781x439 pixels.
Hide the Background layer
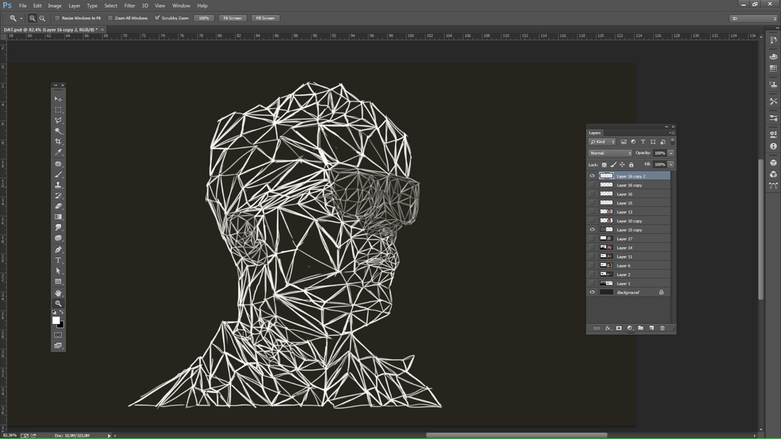point(592,292)
